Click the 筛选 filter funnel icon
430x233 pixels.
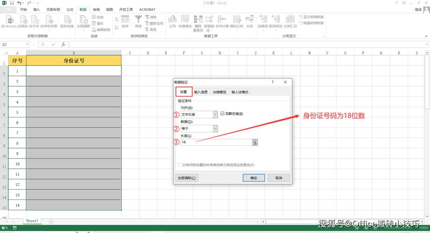point(138,20)
